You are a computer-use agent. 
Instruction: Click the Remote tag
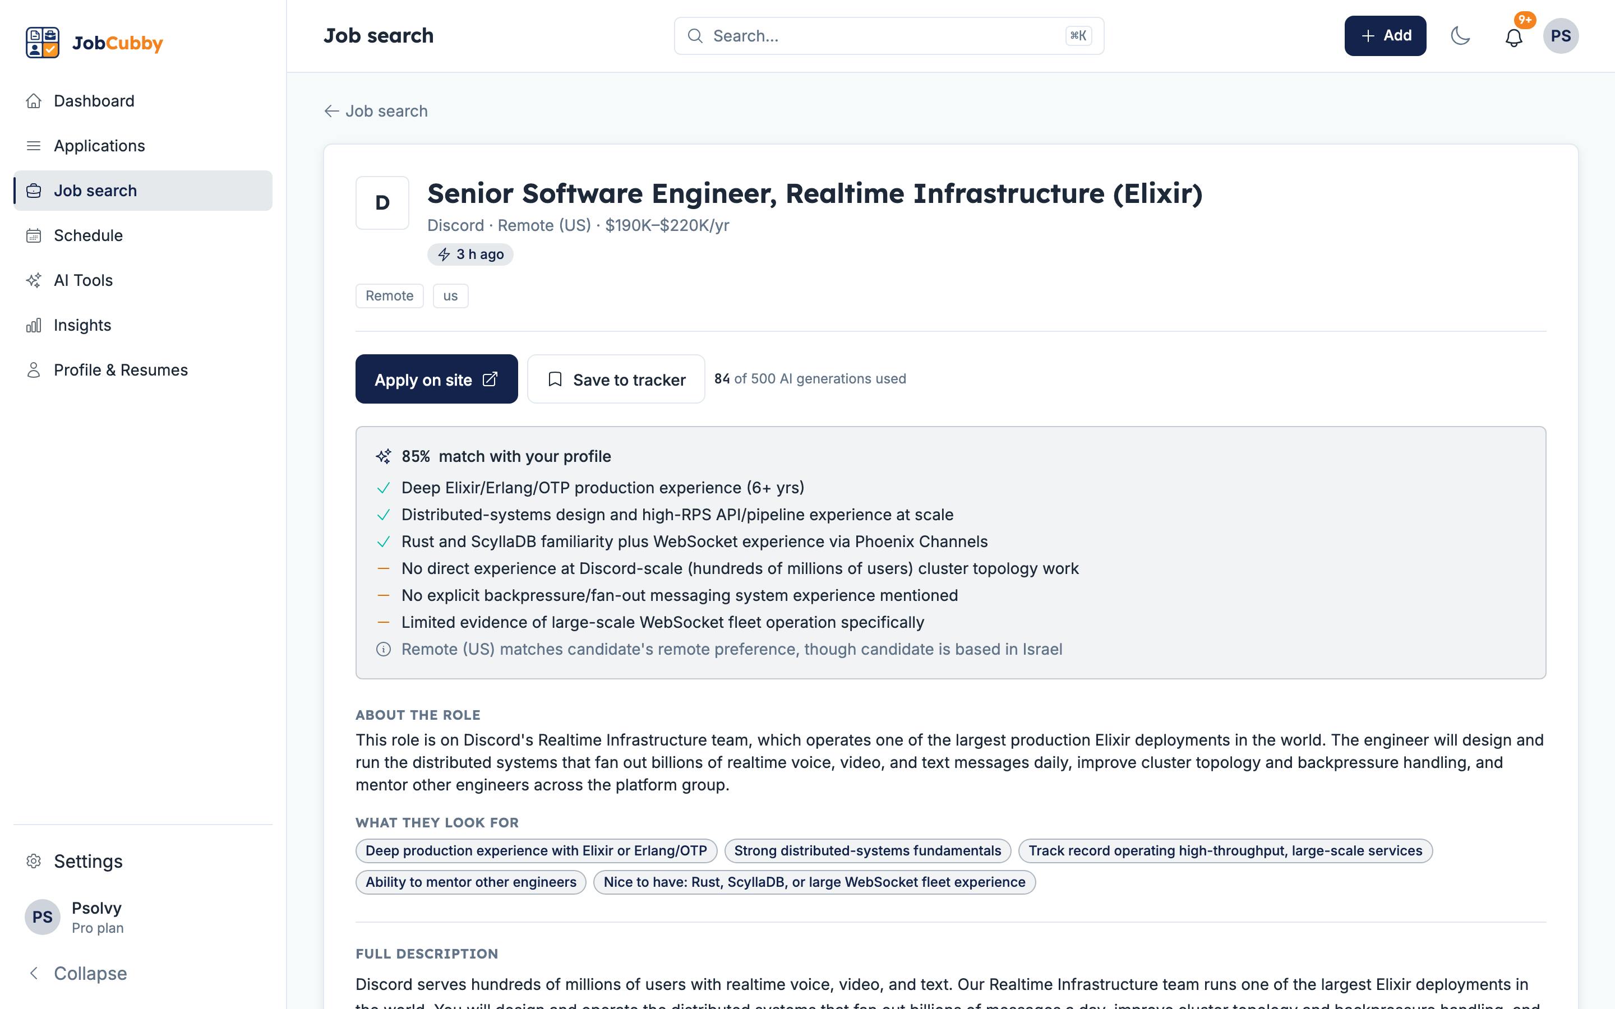pyautogui.click(x=390, y=295)
